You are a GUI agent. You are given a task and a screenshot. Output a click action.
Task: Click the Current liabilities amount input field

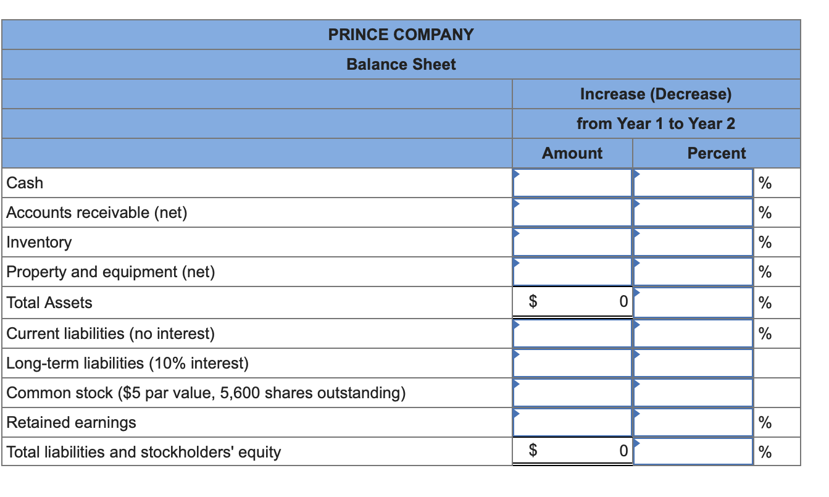click(572, 333)
